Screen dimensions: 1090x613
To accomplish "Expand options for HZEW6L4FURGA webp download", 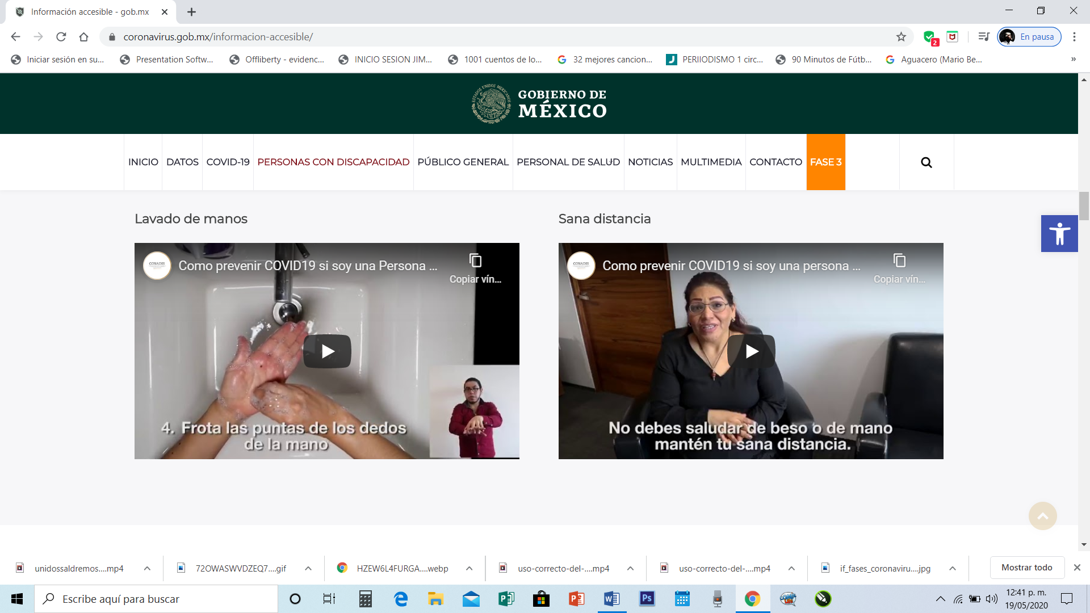I will 469,568.
